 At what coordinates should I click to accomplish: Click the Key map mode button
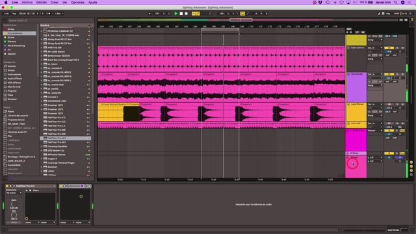point(388,14)
